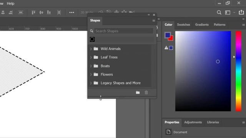Open the Help menu
The height and width of the screenshot is (138, 246).
click(x=10, y=3)
